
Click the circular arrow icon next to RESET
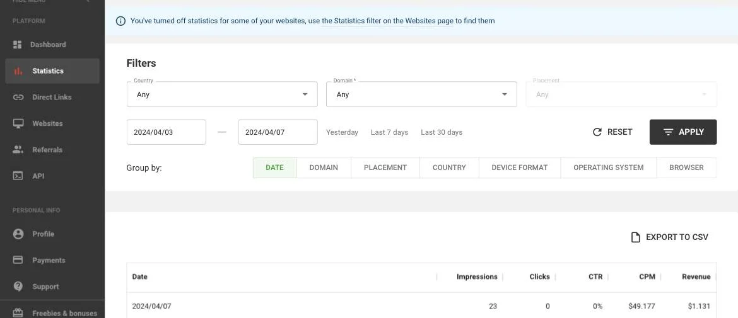click(597, 132)
